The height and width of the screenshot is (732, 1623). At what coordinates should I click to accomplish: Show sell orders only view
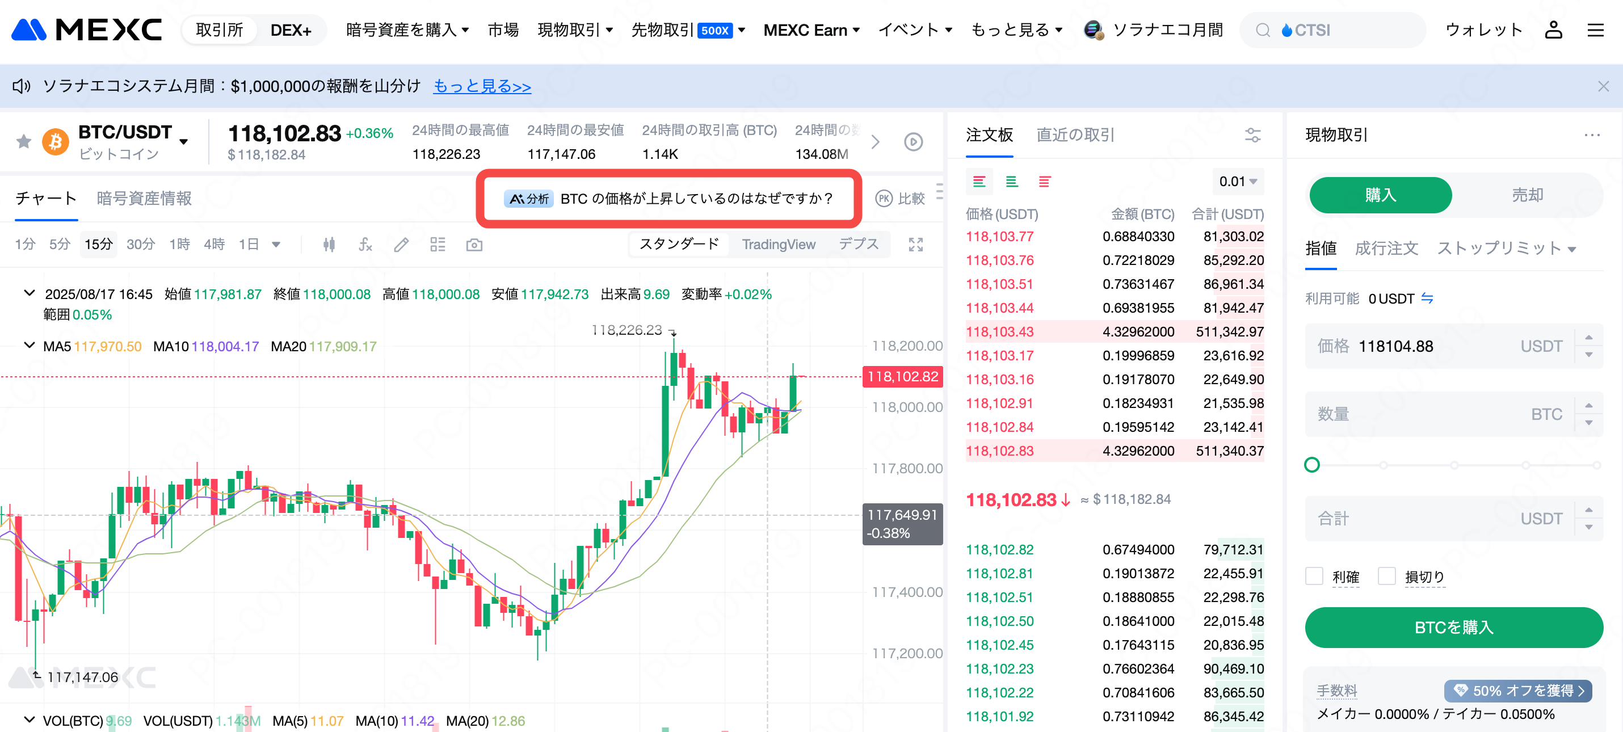coord(1045,182)
